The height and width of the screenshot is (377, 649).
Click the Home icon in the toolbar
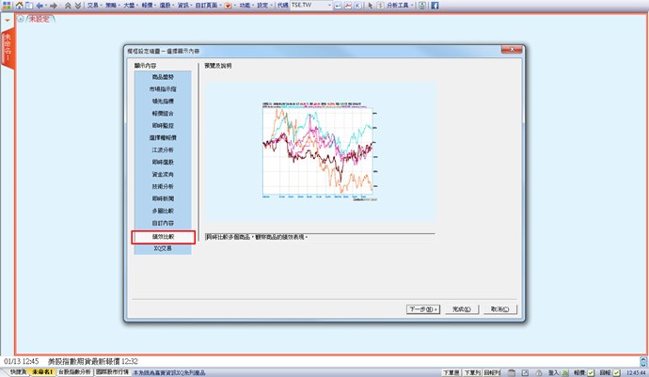pos(15,6)
